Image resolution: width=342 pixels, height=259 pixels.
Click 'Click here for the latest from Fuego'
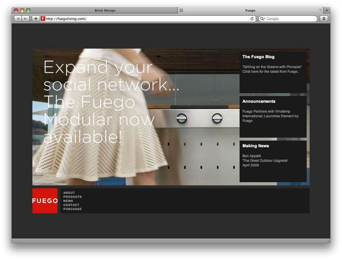coord(271,72)
